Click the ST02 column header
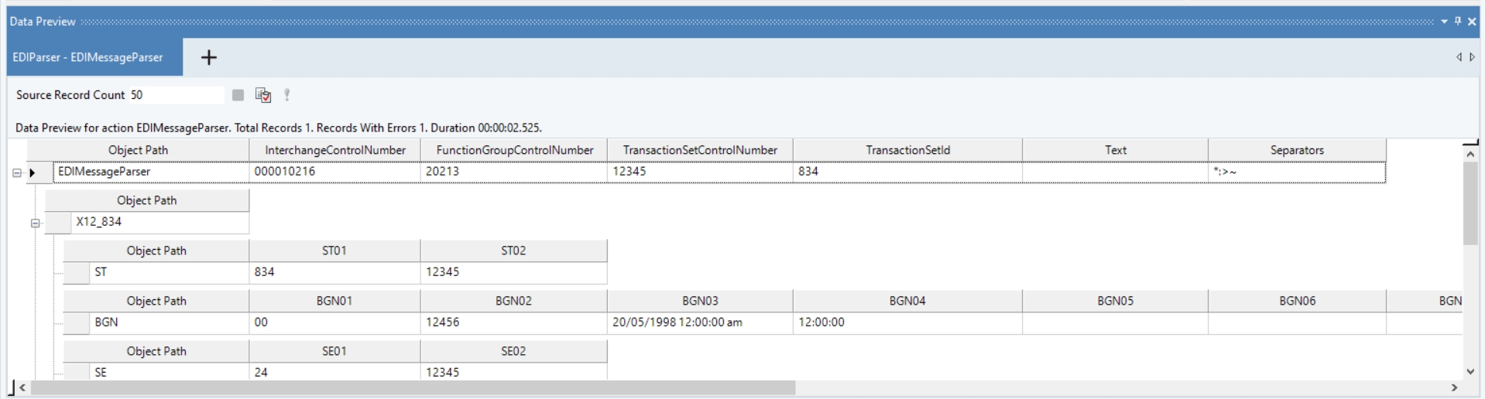1485x399 pixels. tap(513, 251)
